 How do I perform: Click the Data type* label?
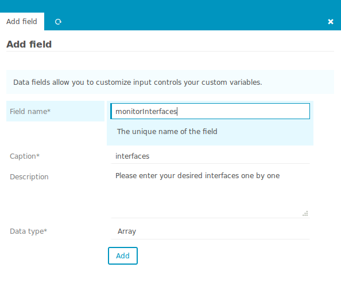[x=28, y=231]
